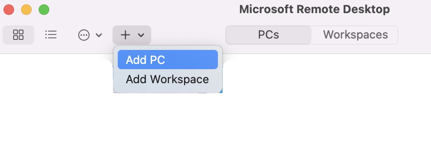This screenshot has width=431, height=162.
Task: Pick the Add Workspace entry below Add PC
Action: (x=168, y=79)
